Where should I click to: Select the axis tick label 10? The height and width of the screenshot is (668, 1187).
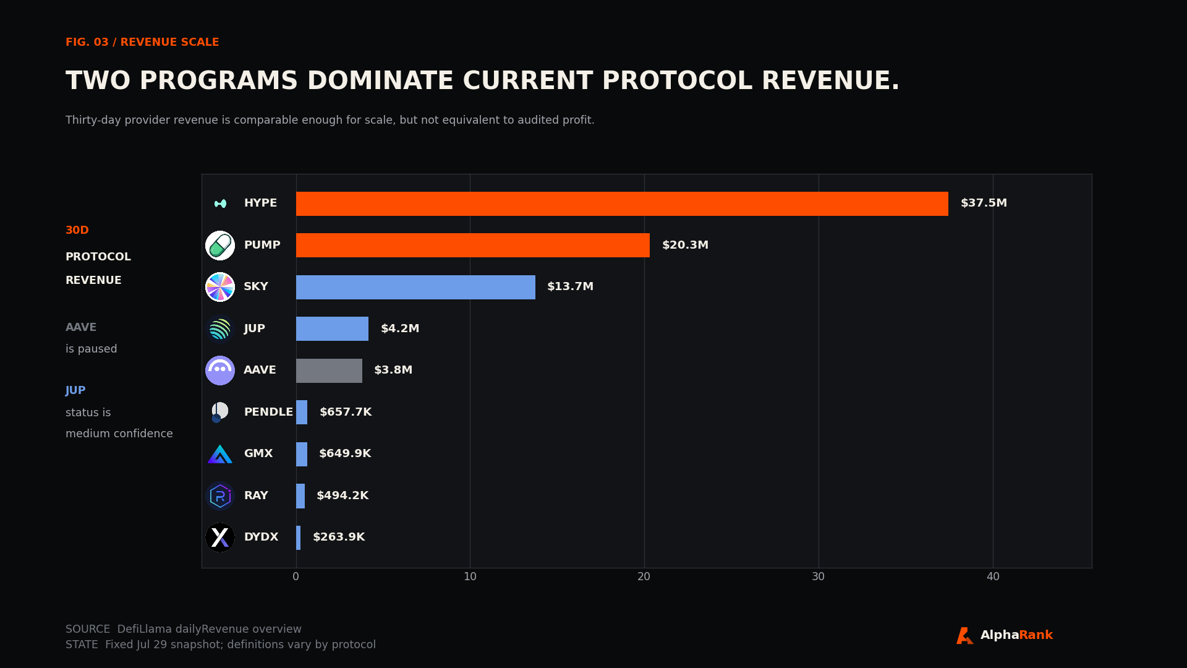click(x=470, y=576)
